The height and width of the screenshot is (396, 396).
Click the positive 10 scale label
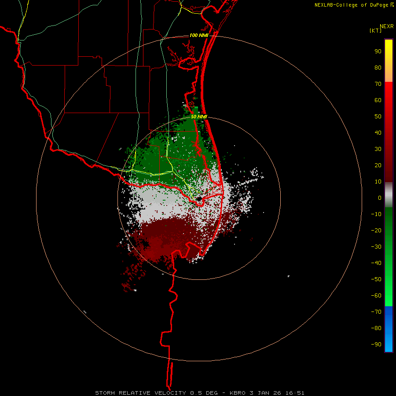coord(378,182)
